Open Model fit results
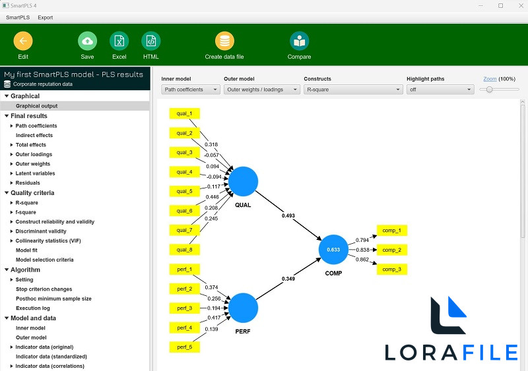 coord(26,250)
